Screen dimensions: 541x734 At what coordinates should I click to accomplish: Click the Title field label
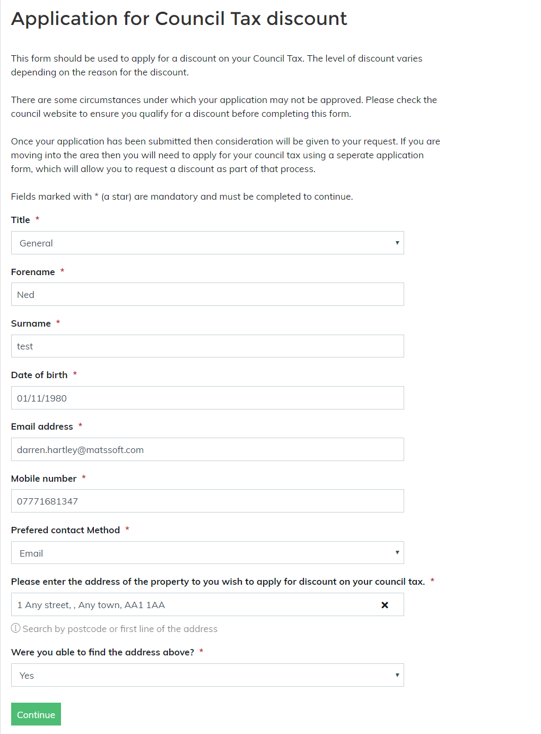pyautogui.click(x=21, y=220)
